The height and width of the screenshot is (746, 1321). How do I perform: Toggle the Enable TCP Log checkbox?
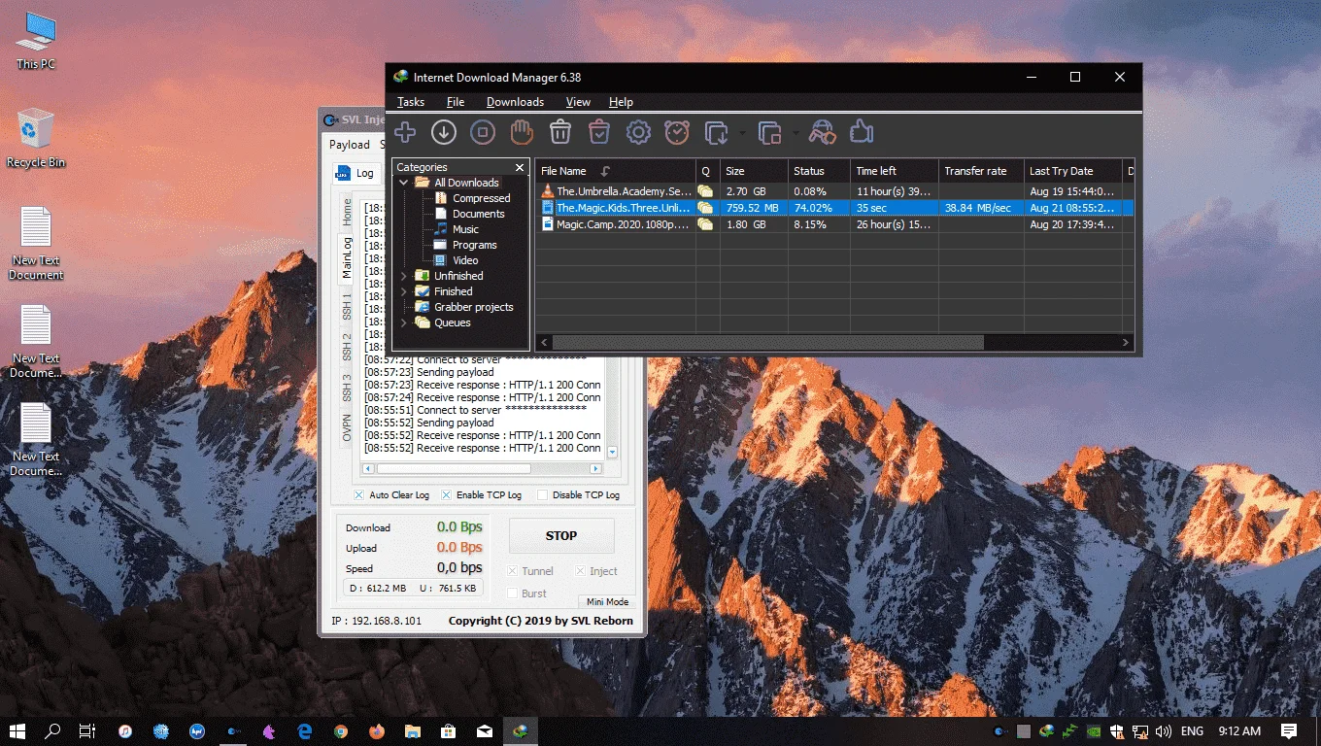point(447,495)
